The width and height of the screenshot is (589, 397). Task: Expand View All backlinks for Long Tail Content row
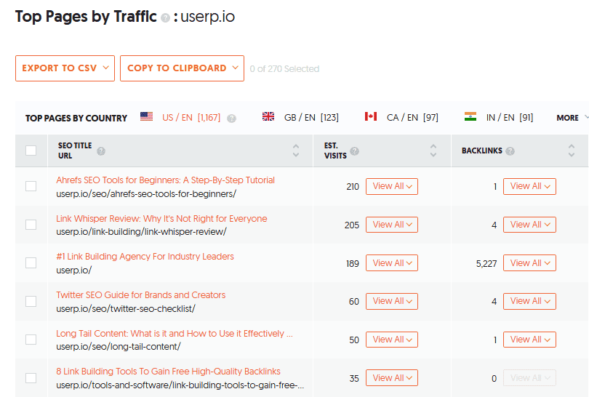pos(529,340)
